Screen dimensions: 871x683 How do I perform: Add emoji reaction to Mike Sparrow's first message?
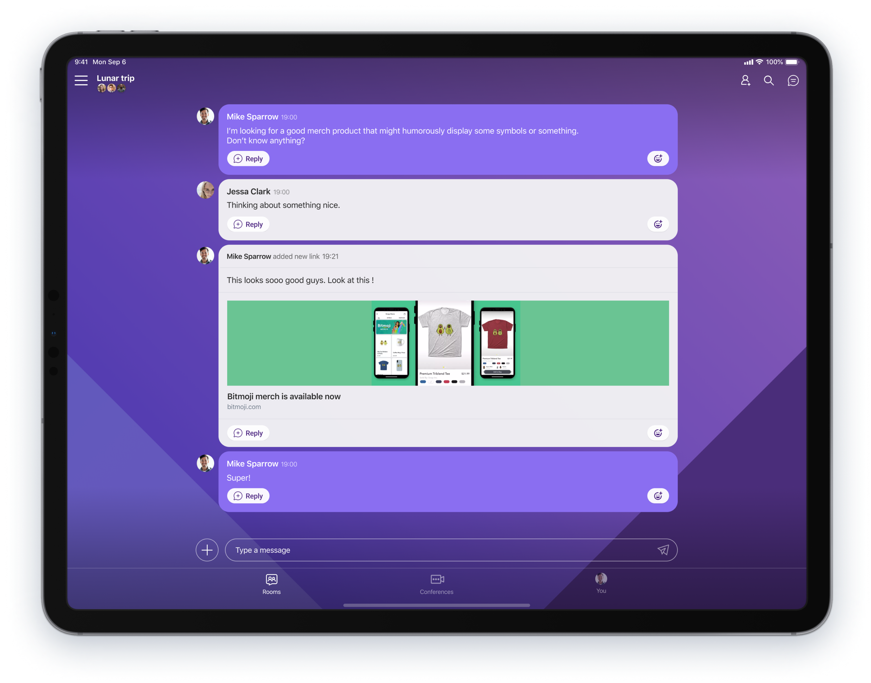click(x=658, y=158)
